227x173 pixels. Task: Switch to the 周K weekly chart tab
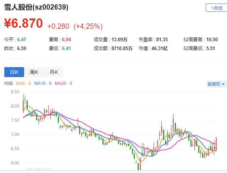pyautogui.click(x=34, y=72)
